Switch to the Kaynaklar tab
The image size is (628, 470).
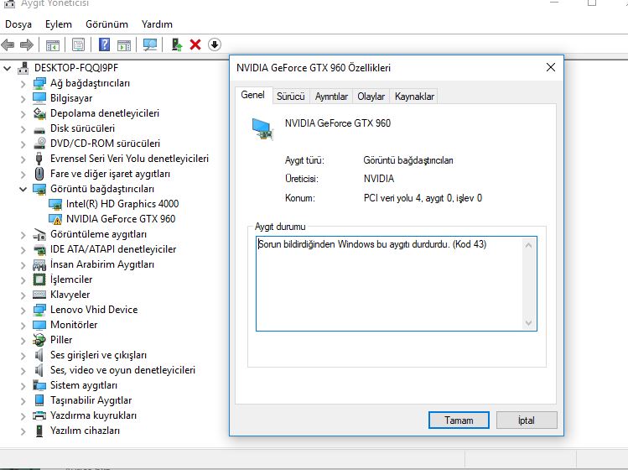(x=414, y=97)
